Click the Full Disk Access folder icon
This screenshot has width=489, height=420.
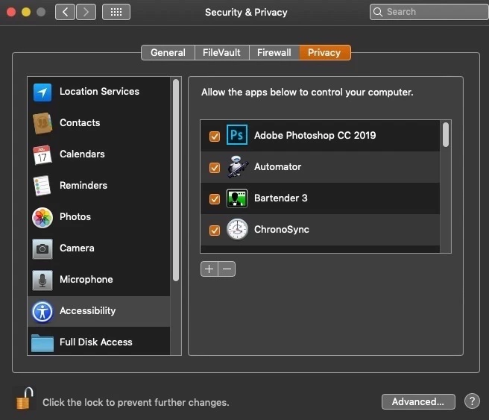(x=42, y=343)
